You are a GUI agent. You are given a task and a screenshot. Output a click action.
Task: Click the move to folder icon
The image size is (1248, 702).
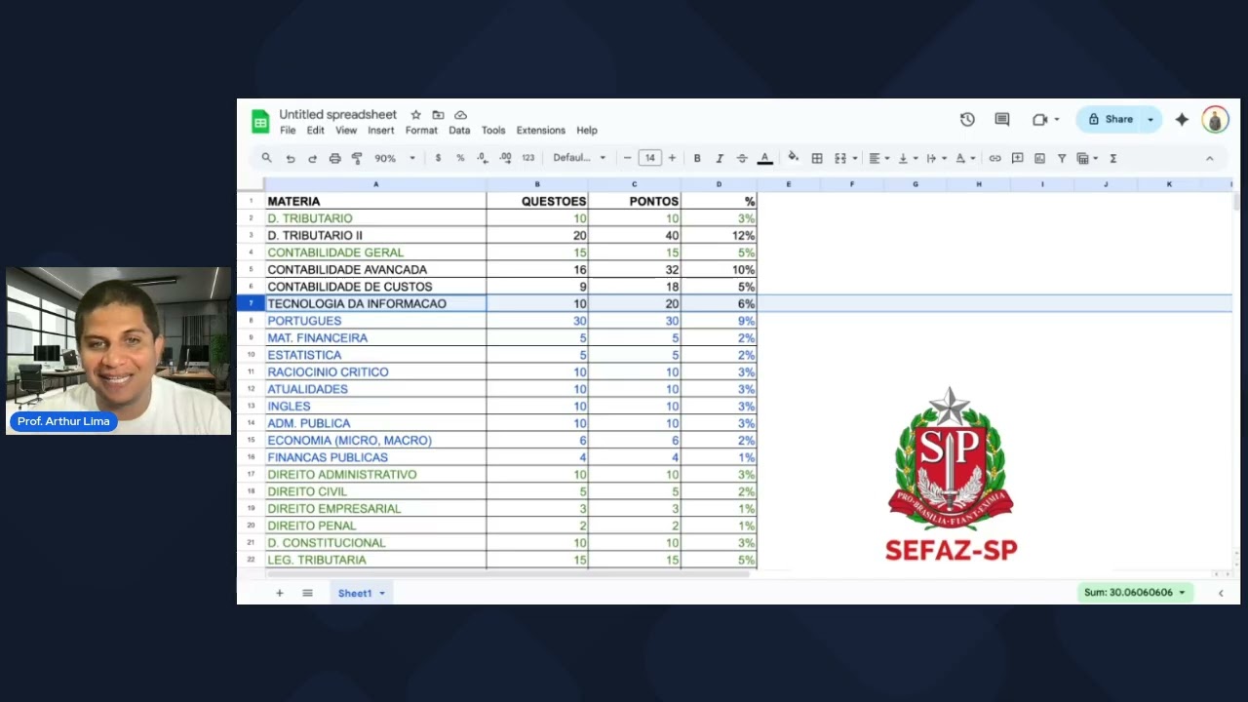tap(438, 115)
